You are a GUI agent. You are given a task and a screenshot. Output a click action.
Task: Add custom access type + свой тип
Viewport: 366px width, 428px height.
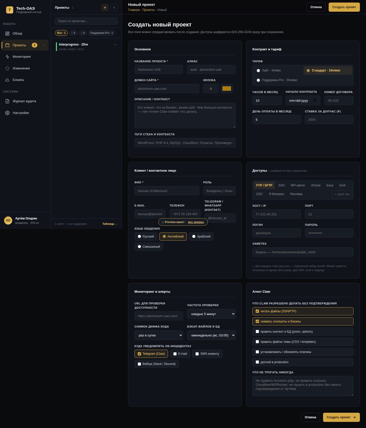tap(342, 194)
